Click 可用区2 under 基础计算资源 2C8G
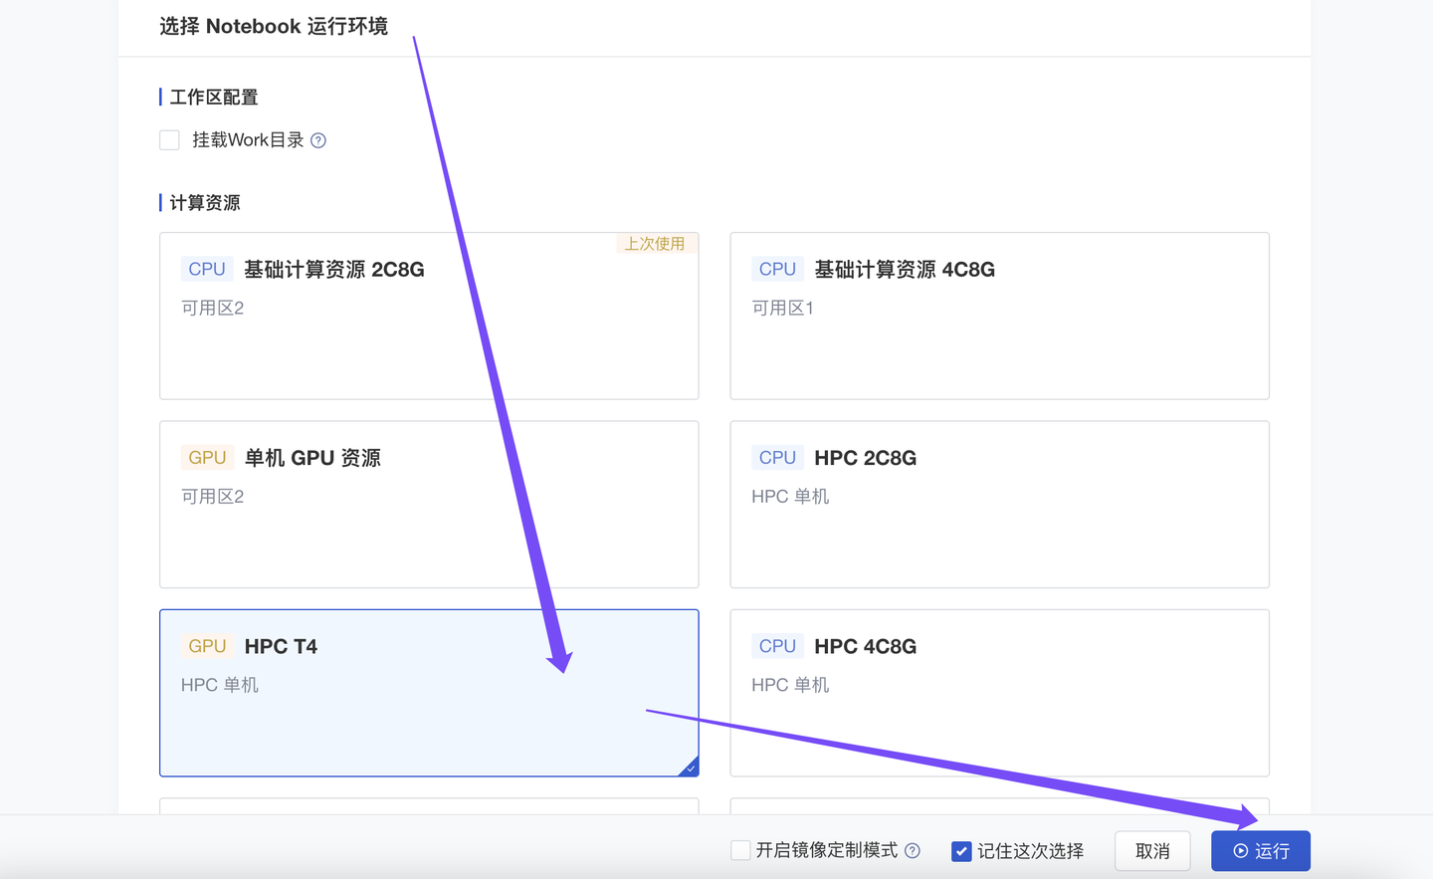This screenshot has width=1433, height=879. [x=212, y=308]
